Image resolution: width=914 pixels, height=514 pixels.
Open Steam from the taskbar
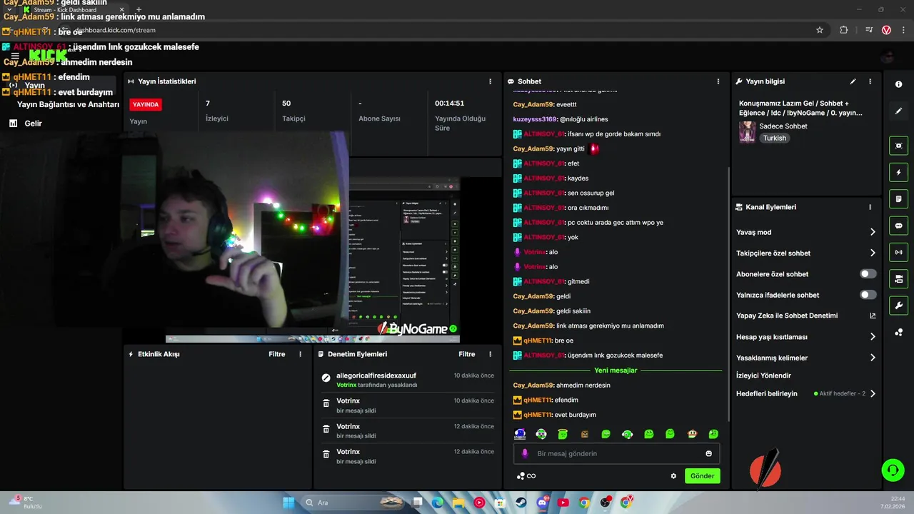521,503
